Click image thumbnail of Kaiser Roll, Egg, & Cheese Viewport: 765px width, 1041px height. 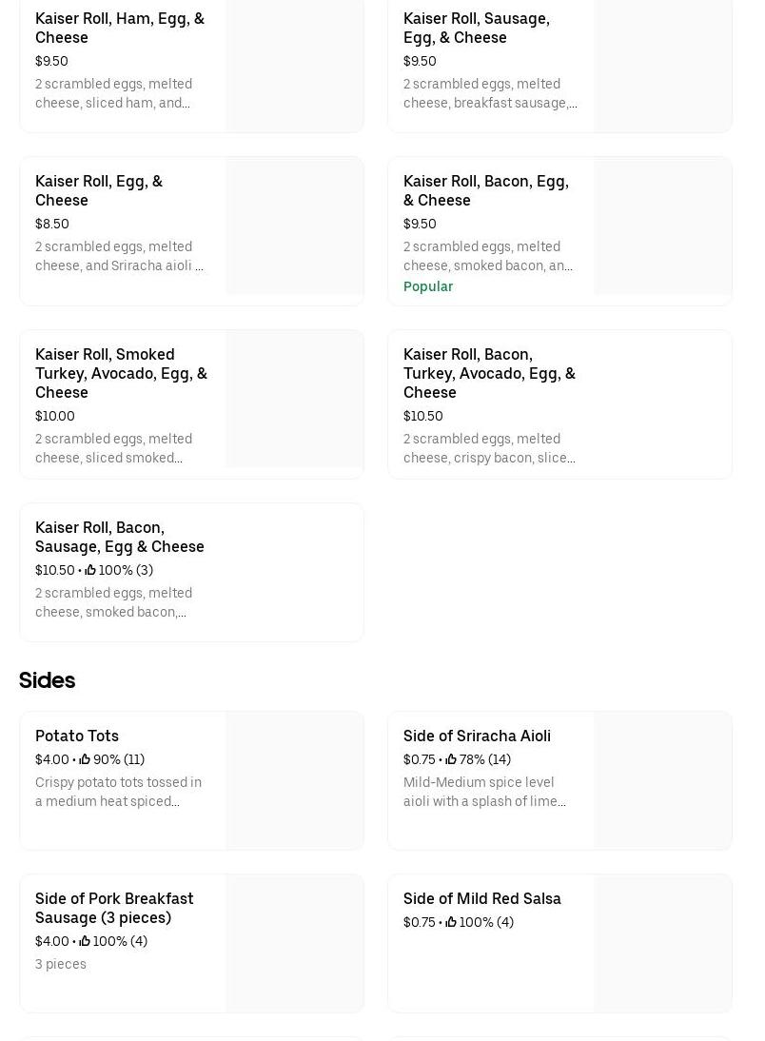294,226
